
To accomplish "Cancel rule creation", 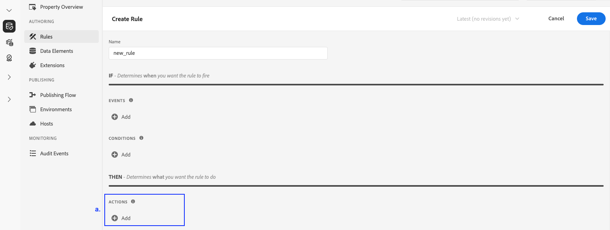I will coord(556,19).
